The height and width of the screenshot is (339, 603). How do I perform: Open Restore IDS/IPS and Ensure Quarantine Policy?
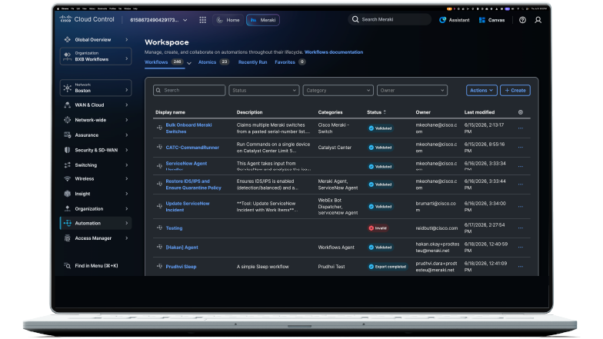click(x=194, y=184)
